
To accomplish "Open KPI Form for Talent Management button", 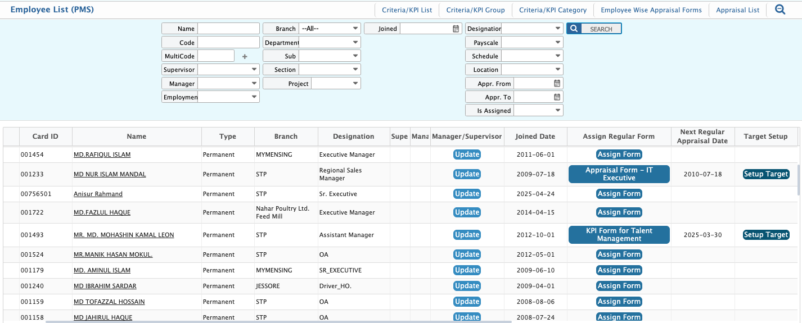I will click(x=619, y=235).
